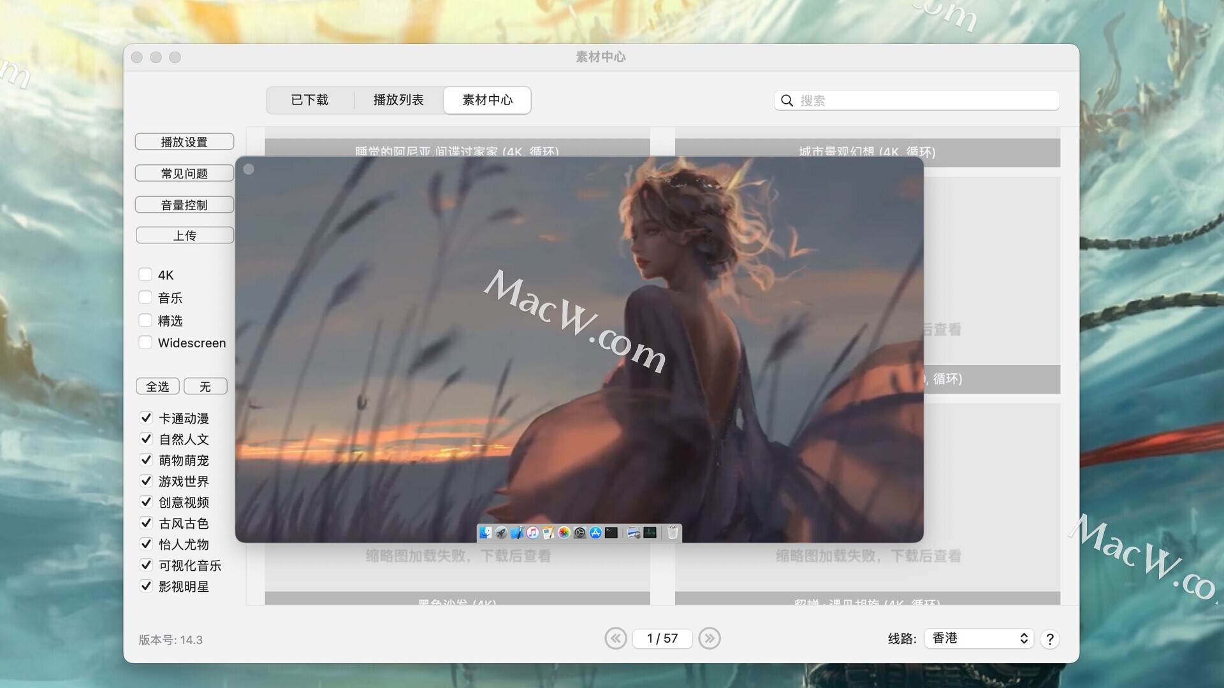The height and width of the screenshot is (688, 1224).
Task: Click the magnifier icon in search bar
Action: (x=787, y=101)
